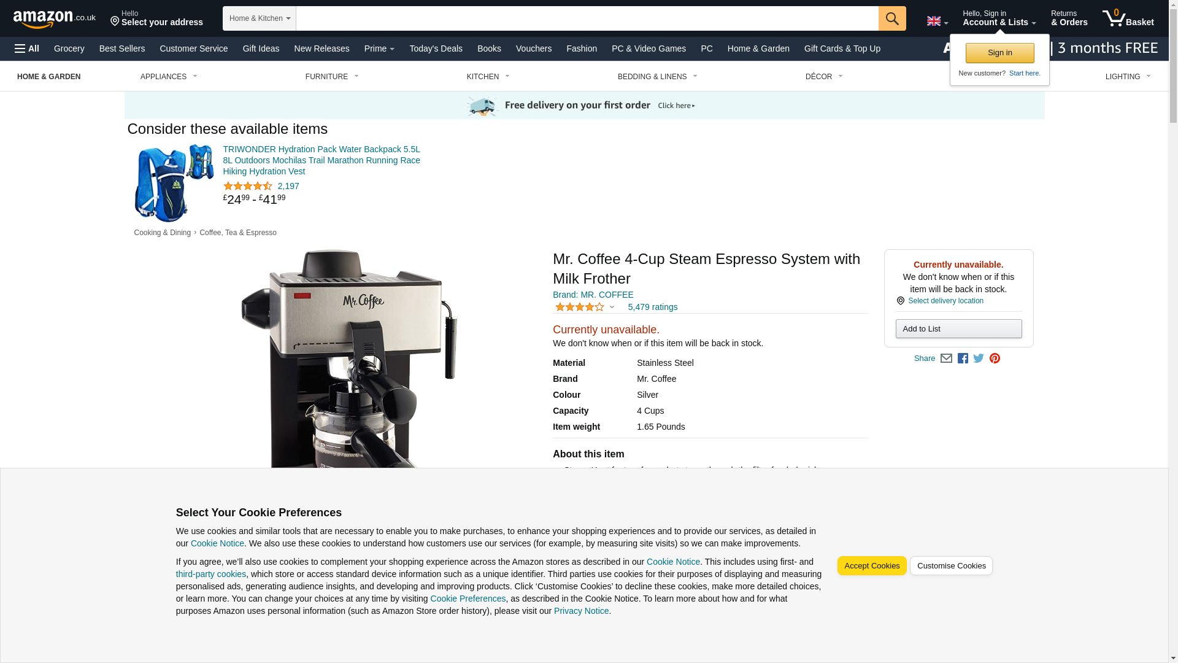Share via email envelope icon

pyautogui.click(x=946, y=359)
